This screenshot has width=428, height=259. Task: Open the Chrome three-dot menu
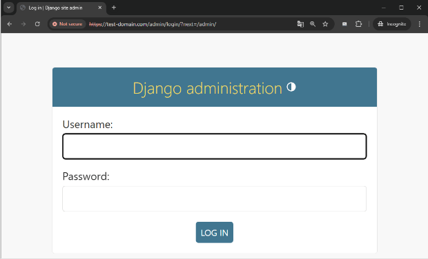pyautogui.click(x=420, y=24)
